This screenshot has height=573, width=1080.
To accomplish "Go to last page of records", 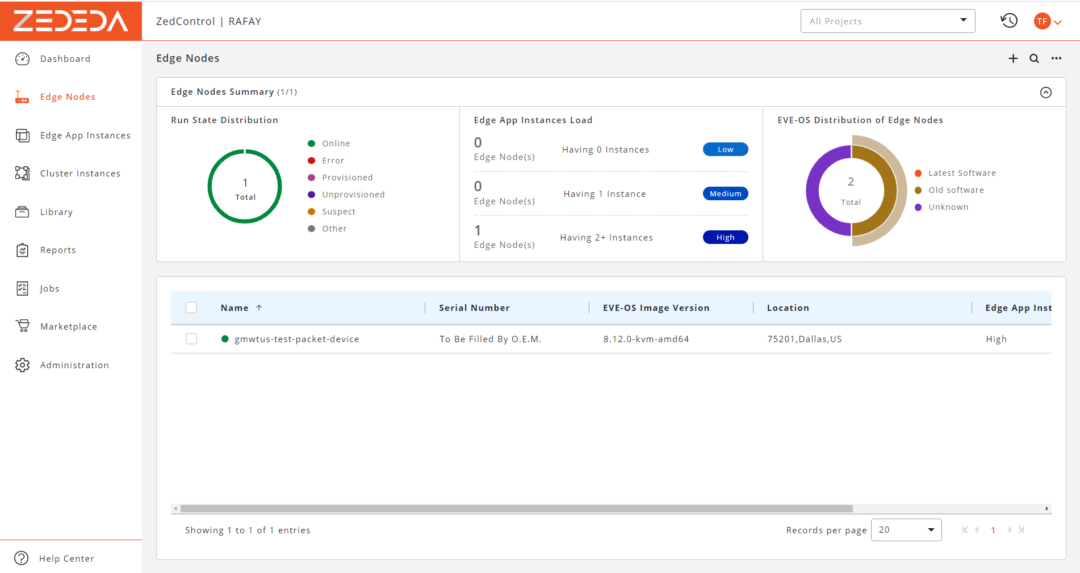I will (1022, 530).
